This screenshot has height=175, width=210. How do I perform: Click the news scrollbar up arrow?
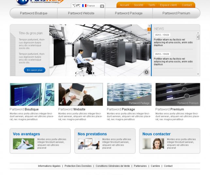[198, 33]
